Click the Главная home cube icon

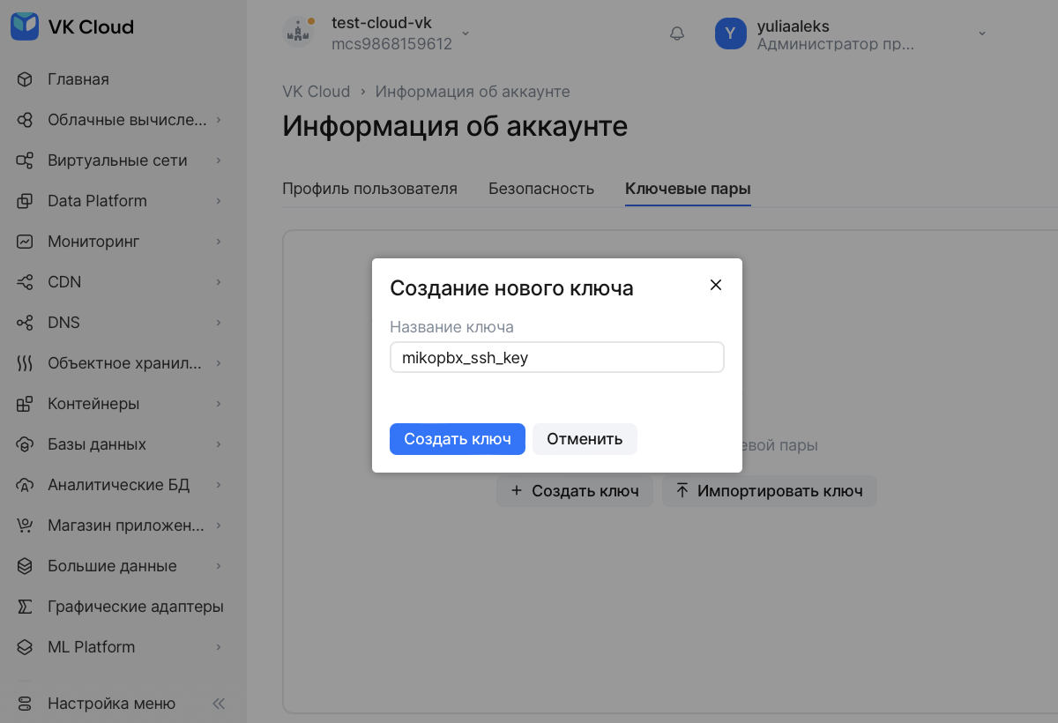point(25,79)
